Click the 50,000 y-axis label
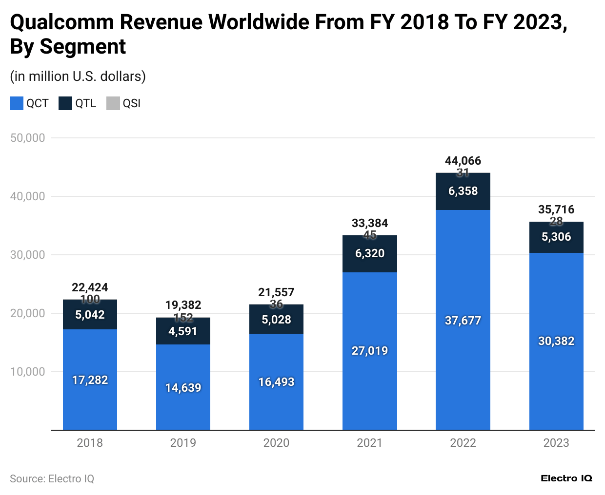605x495 pixels. point(28,138)
